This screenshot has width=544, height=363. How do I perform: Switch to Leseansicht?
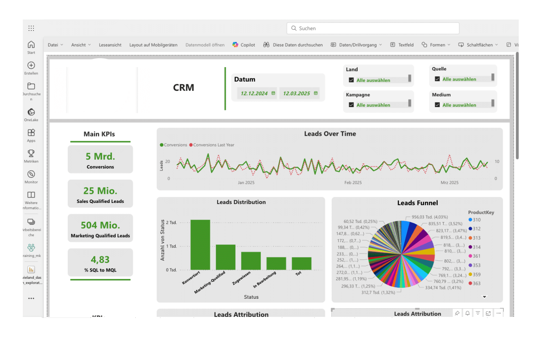pos(110,45)
